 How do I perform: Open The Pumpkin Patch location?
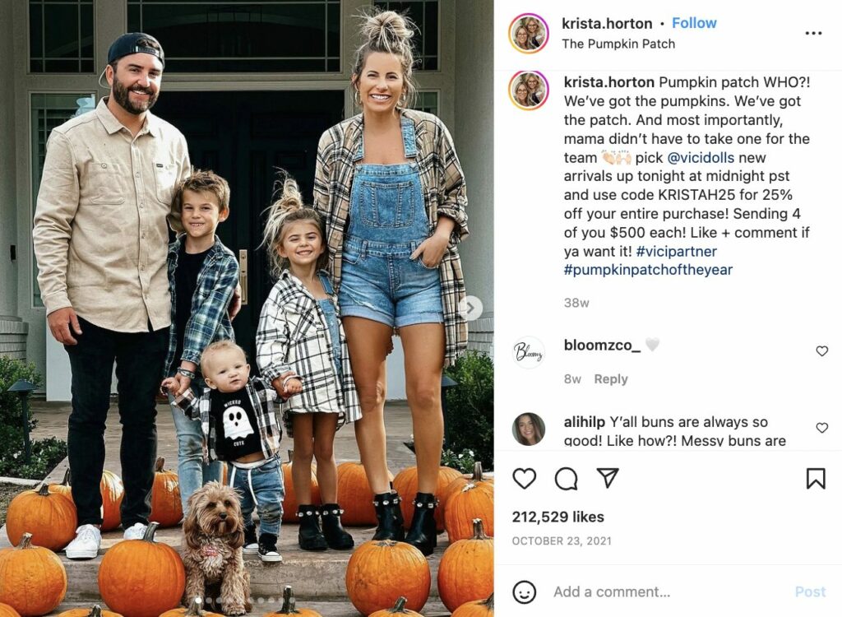point(618,44)
